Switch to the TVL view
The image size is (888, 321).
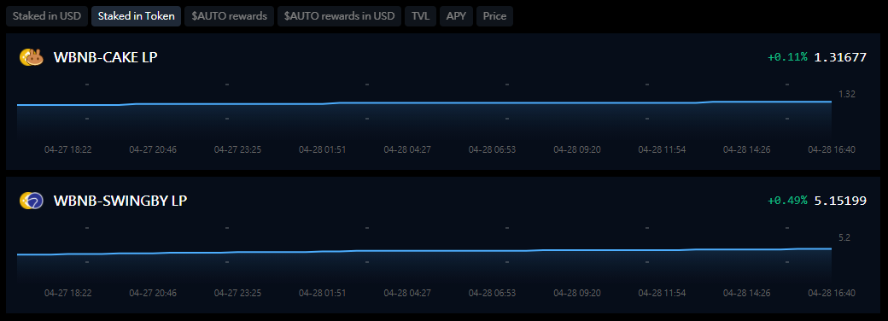click(x=420, y=16)
